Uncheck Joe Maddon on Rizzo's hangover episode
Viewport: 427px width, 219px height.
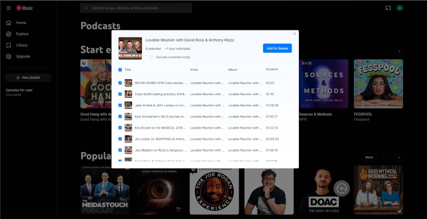click(x=120, y=150)
